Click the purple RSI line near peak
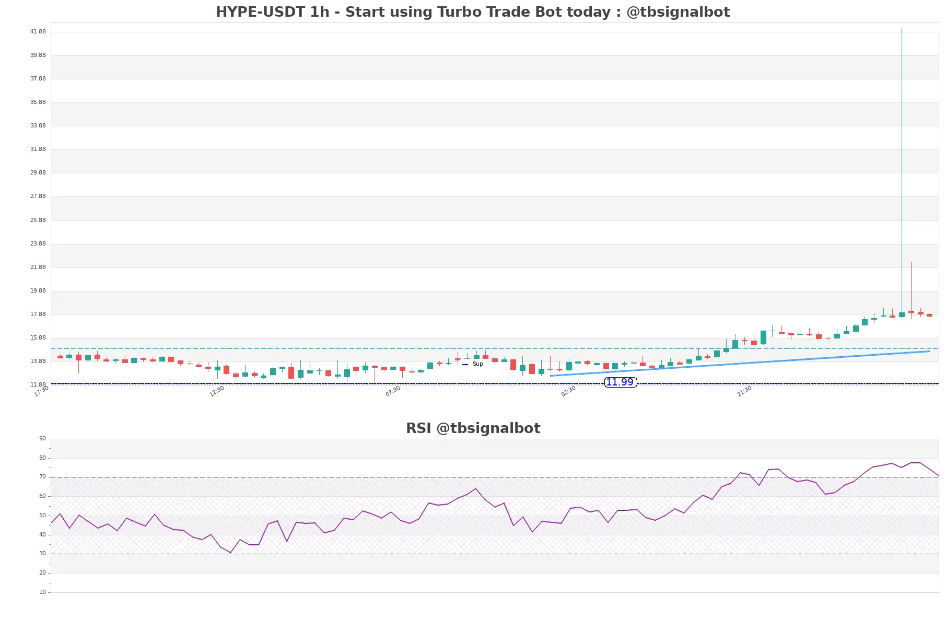Image resolution: width=946 pixels, height=631 pixels. [x=915, y=463]
